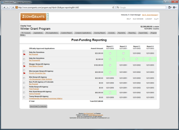Go to the Payments tab
The image size is (179, 130).
point(121,33)
